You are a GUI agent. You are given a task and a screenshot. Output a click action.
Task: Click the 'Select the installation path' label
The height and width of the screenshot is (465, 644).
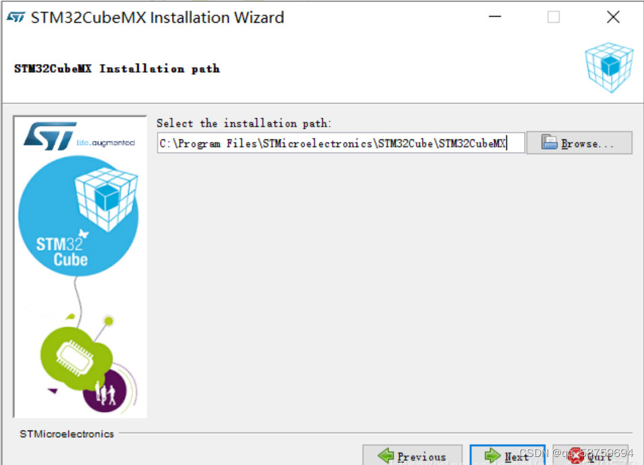point(243,123)
